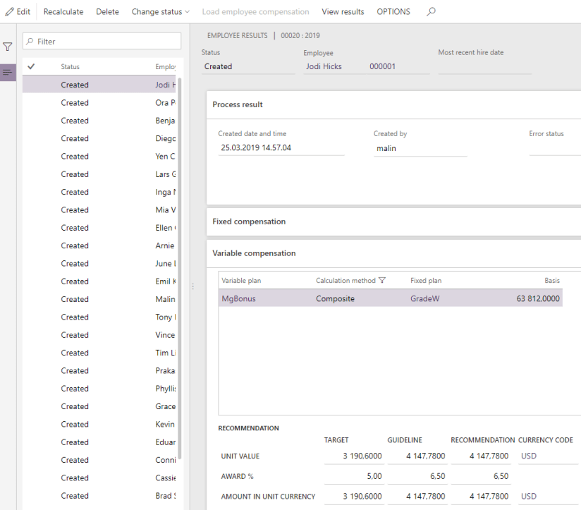581x510 pixels.
Task: Collapse the Process result section
Action: [x=238, y=104]
